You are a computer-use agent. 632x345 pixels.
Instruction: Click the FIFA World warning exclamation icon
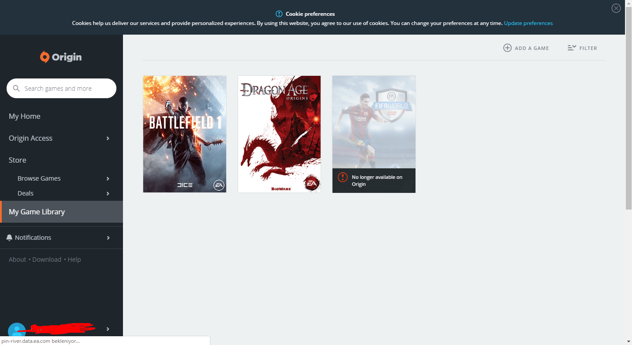coord(343,177)
